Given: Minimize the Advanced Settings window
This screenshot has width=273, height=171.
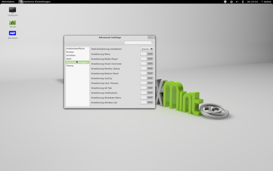Looking at the screenshot, I should (149, 37).
